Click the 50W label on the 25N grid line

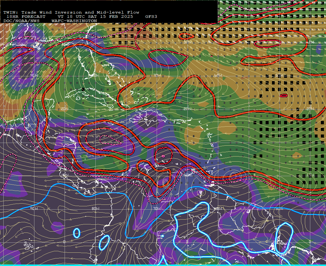(279, 75)
